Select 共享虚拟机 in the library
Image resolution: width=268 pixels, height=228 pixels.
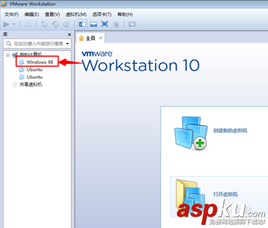coord(31,85)
